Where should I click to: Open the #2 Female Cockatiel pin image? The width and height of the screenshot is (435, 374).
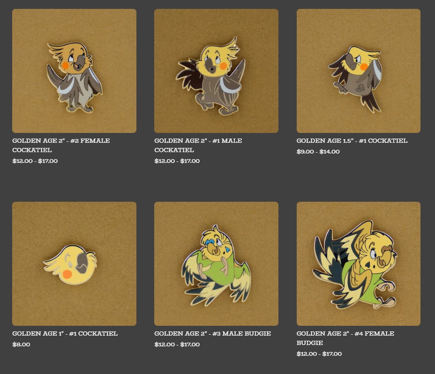(x=74, y=71)
